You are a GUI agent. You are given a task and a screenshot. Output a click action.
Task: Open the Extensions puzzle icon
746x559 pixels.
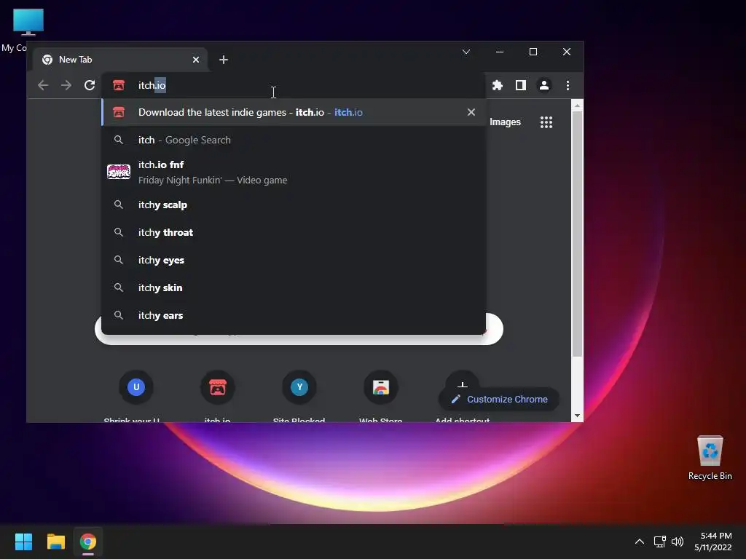[x=497, y=85]
